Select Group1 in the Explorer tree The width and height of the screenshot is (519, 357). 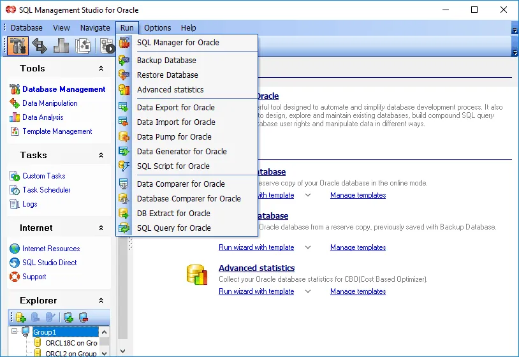point(66,332)
